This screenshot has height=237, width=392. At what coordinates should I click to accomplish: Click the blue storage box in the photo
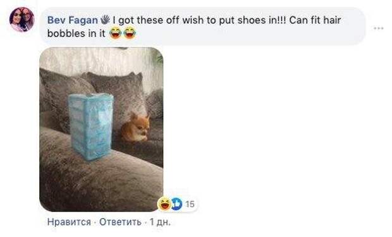coord(91,126)
